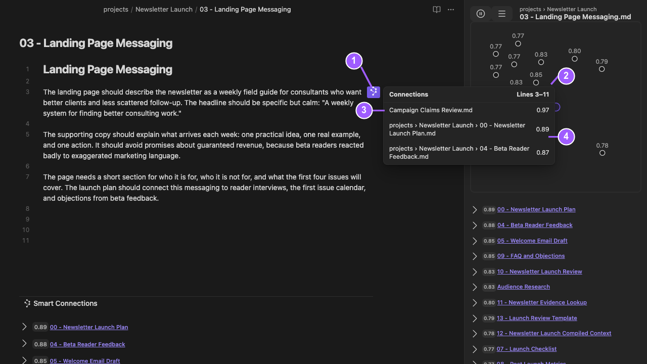The image size is (647, 364).
Task: Click the Newsletter Launch breadcrumb in note header
Action: 164,9
